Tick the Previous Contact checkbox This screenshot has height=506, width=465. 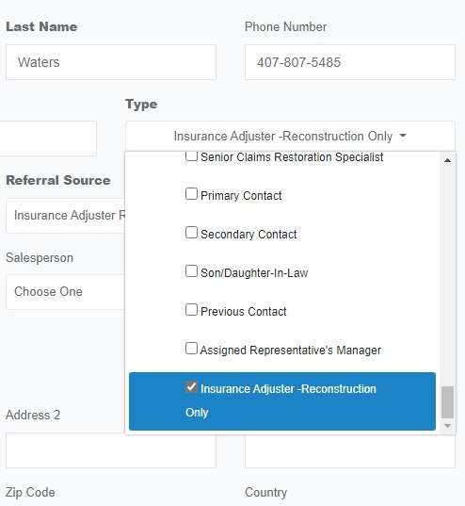191,310
